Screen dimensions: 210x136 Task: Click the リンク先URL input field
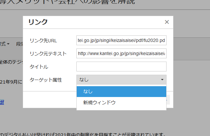[121, 40]
